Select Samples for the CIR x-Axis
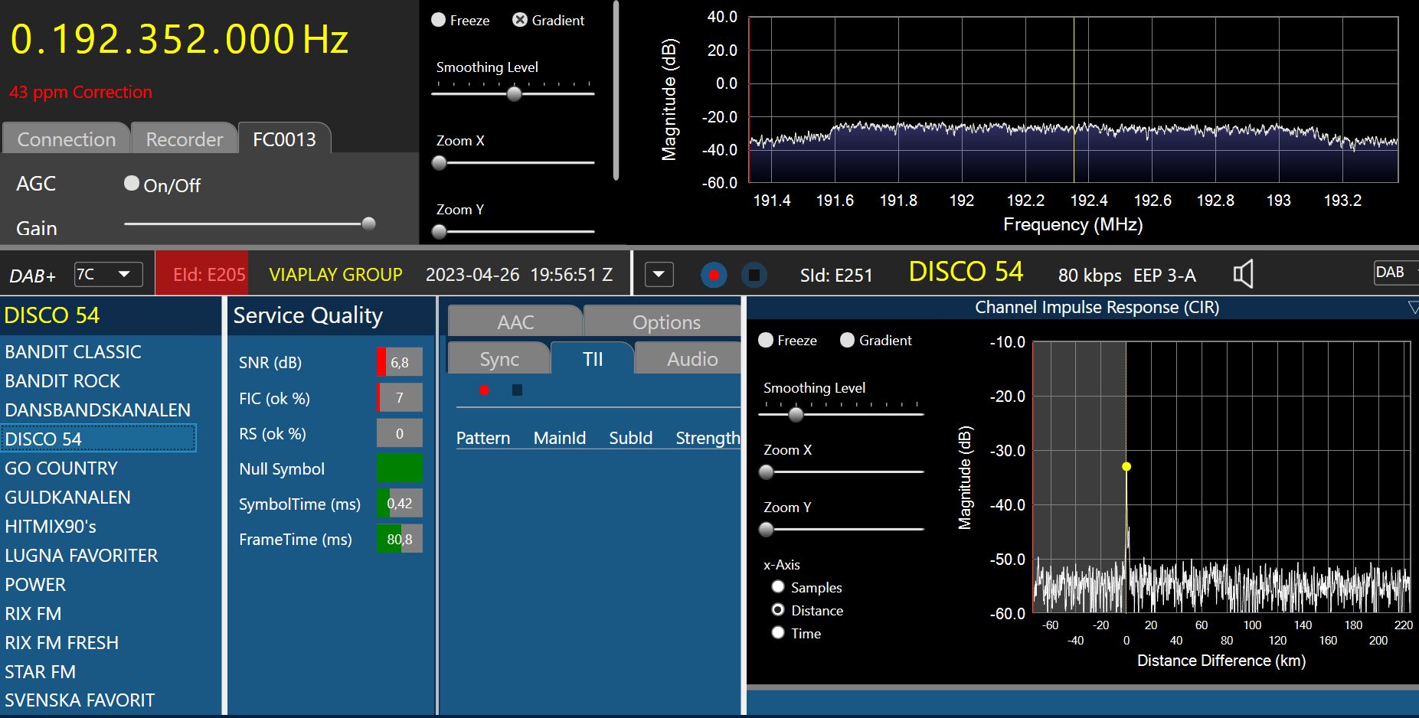1419x718 pixels. pyautogui.click(x=778, y=587)
